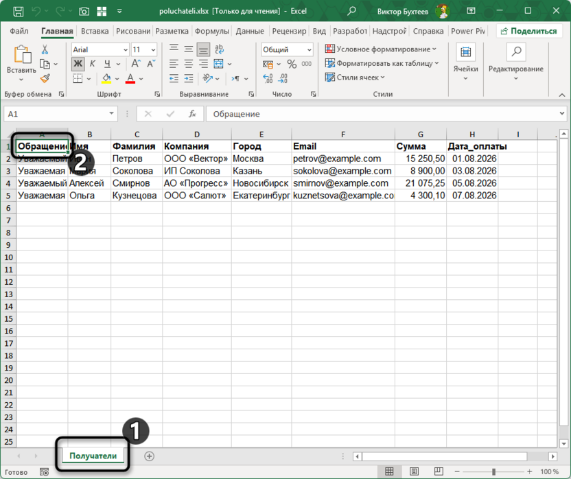571x479 pixels.
Task: Click the Accounting currency format icon
Action: [268, 65]
